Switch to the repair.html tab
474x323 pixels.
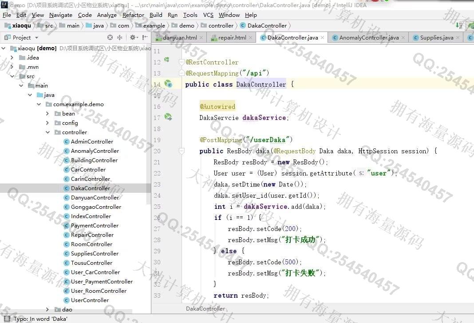click(x=232, y=37)
